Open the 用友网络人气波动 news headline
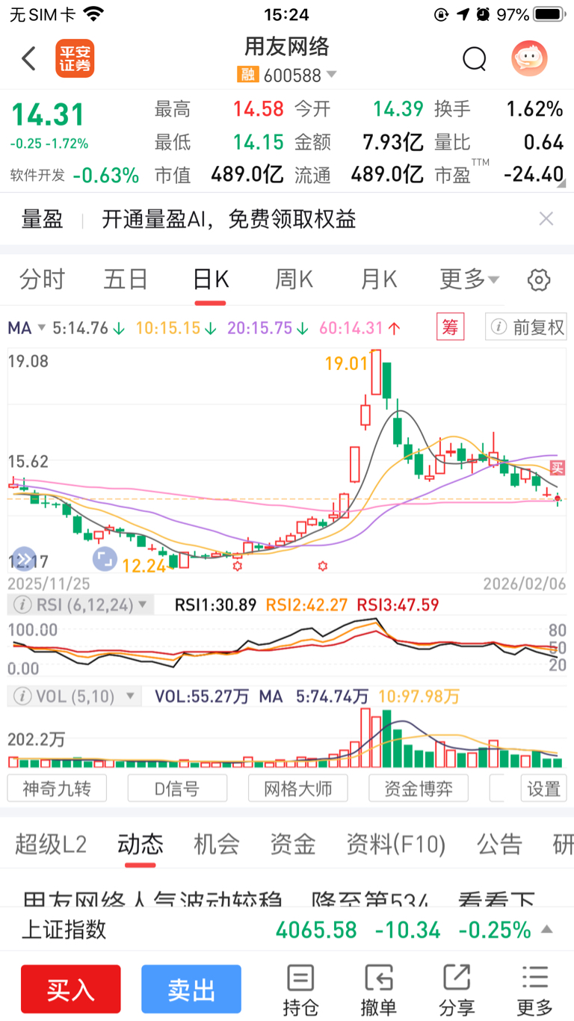Image resolution: width=574 pixels, height=1021 pixels. [279, 900]
